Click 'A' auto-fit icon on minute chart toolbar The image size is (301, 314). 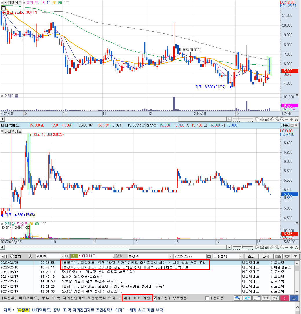[296, 248]
